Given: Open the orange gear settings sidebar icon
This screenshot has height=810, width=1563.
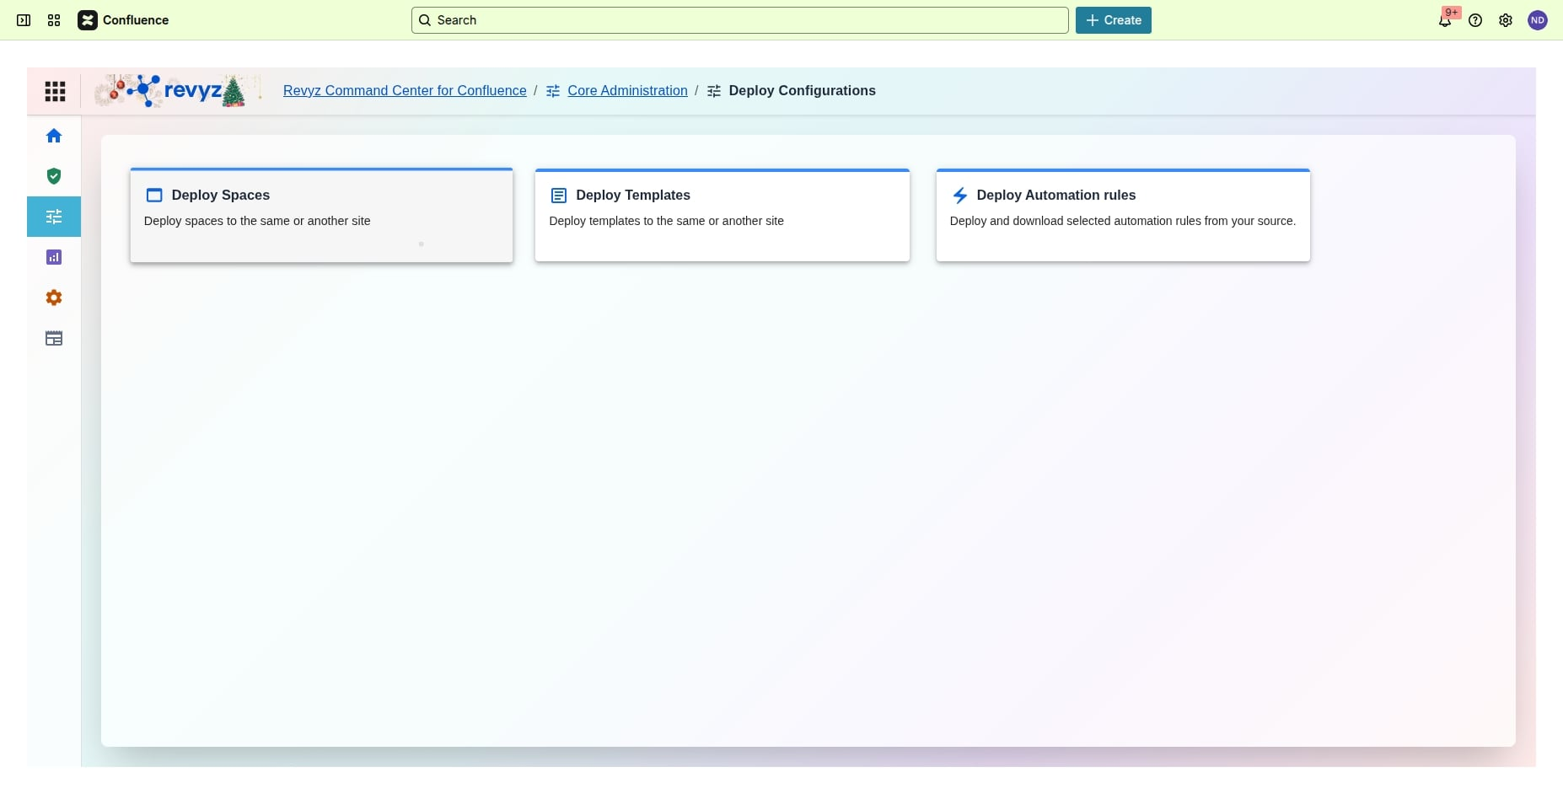Looking at the screenshot, I should (54, 298).
